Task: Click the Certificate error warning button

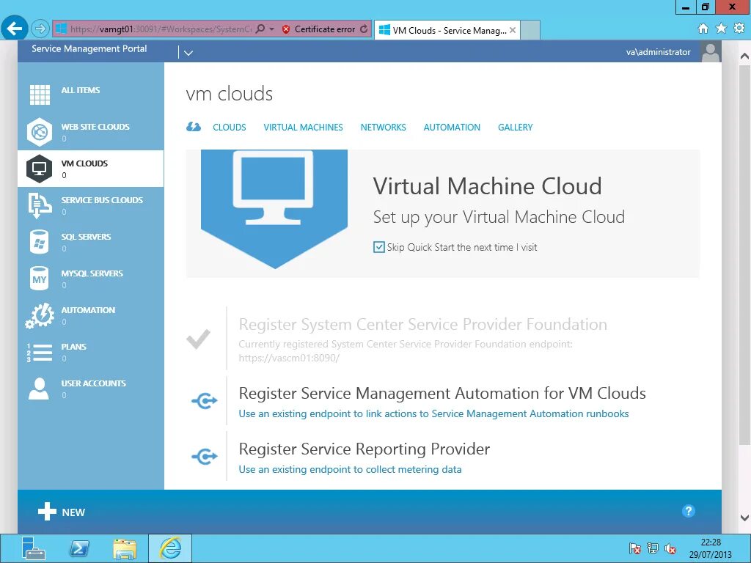Action: (318, 29)
